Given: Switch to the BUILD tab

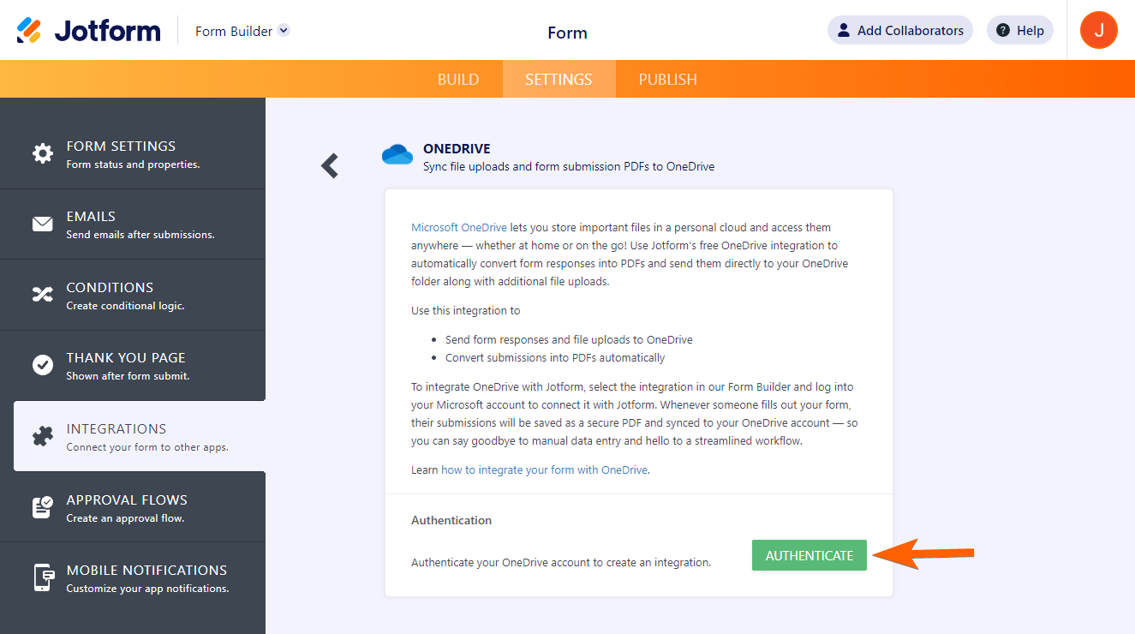Looking at the screenshot, I should 458,80.
